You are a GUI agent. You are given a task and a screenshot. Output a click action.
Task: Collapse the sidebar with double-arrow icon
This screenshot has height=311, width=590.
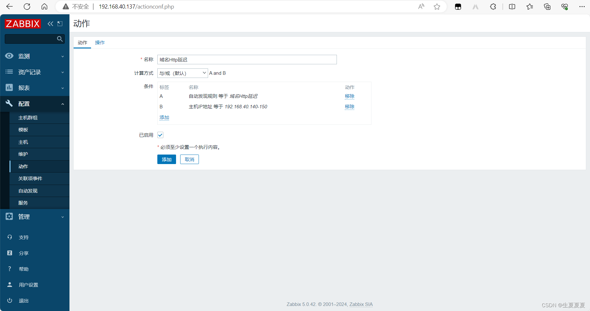pyautogui.click(x=50, y=24)
